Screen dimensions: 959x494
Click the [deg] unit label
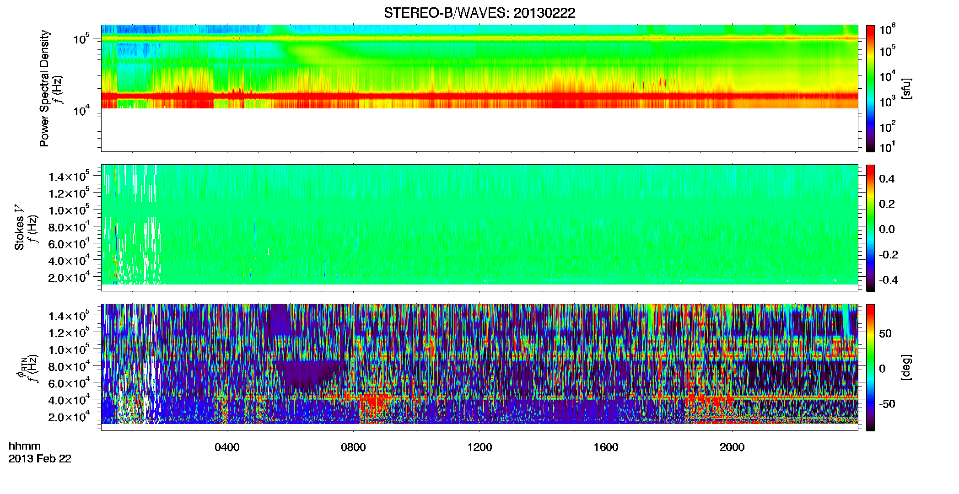906,367
